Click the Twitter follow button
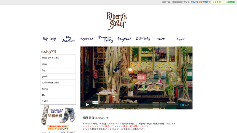The image size is (237, 133). (67, 132)
